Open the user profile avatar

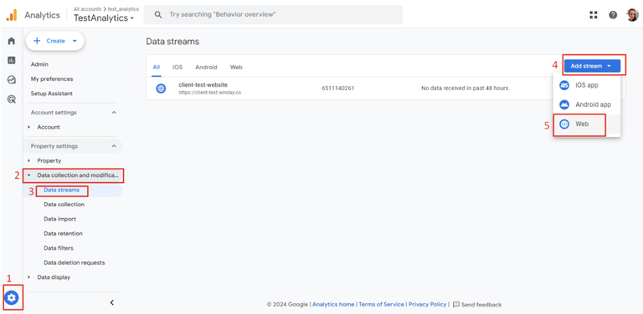pos(632,15)
